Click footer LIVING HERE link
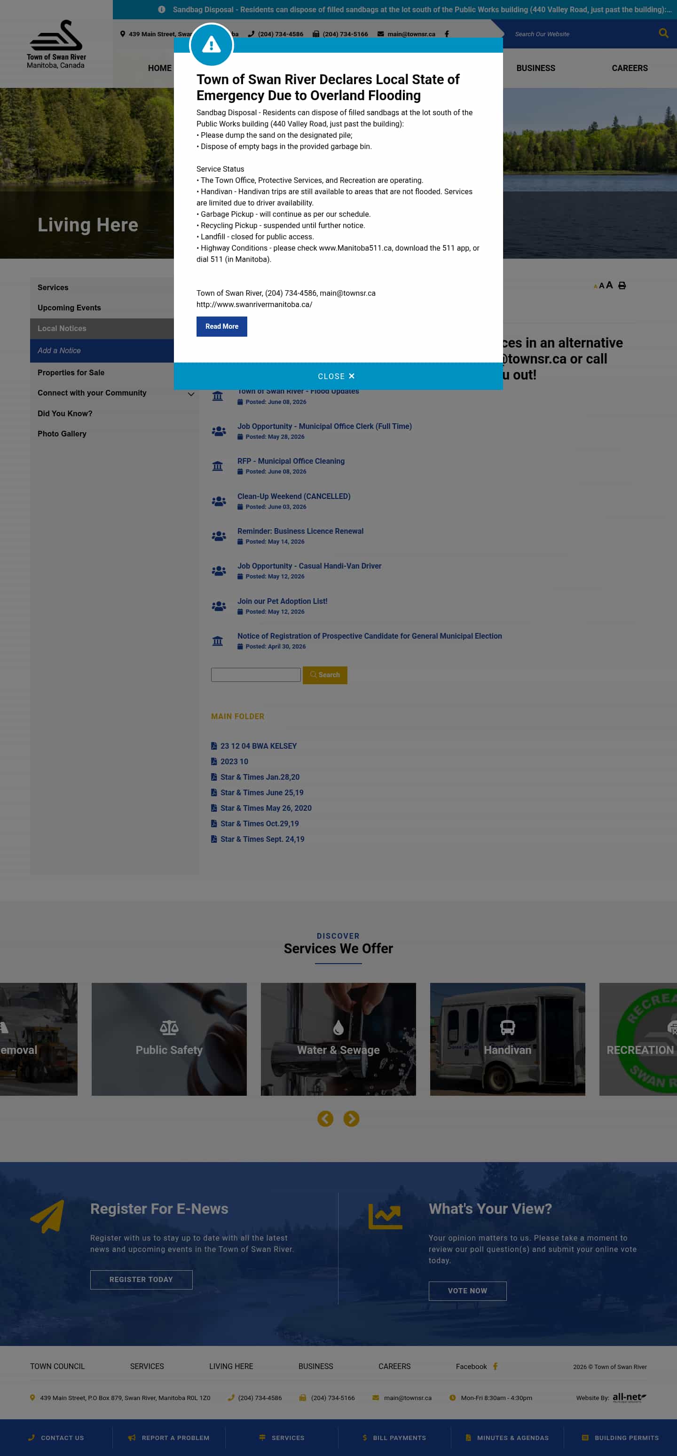 (231, 1366)
